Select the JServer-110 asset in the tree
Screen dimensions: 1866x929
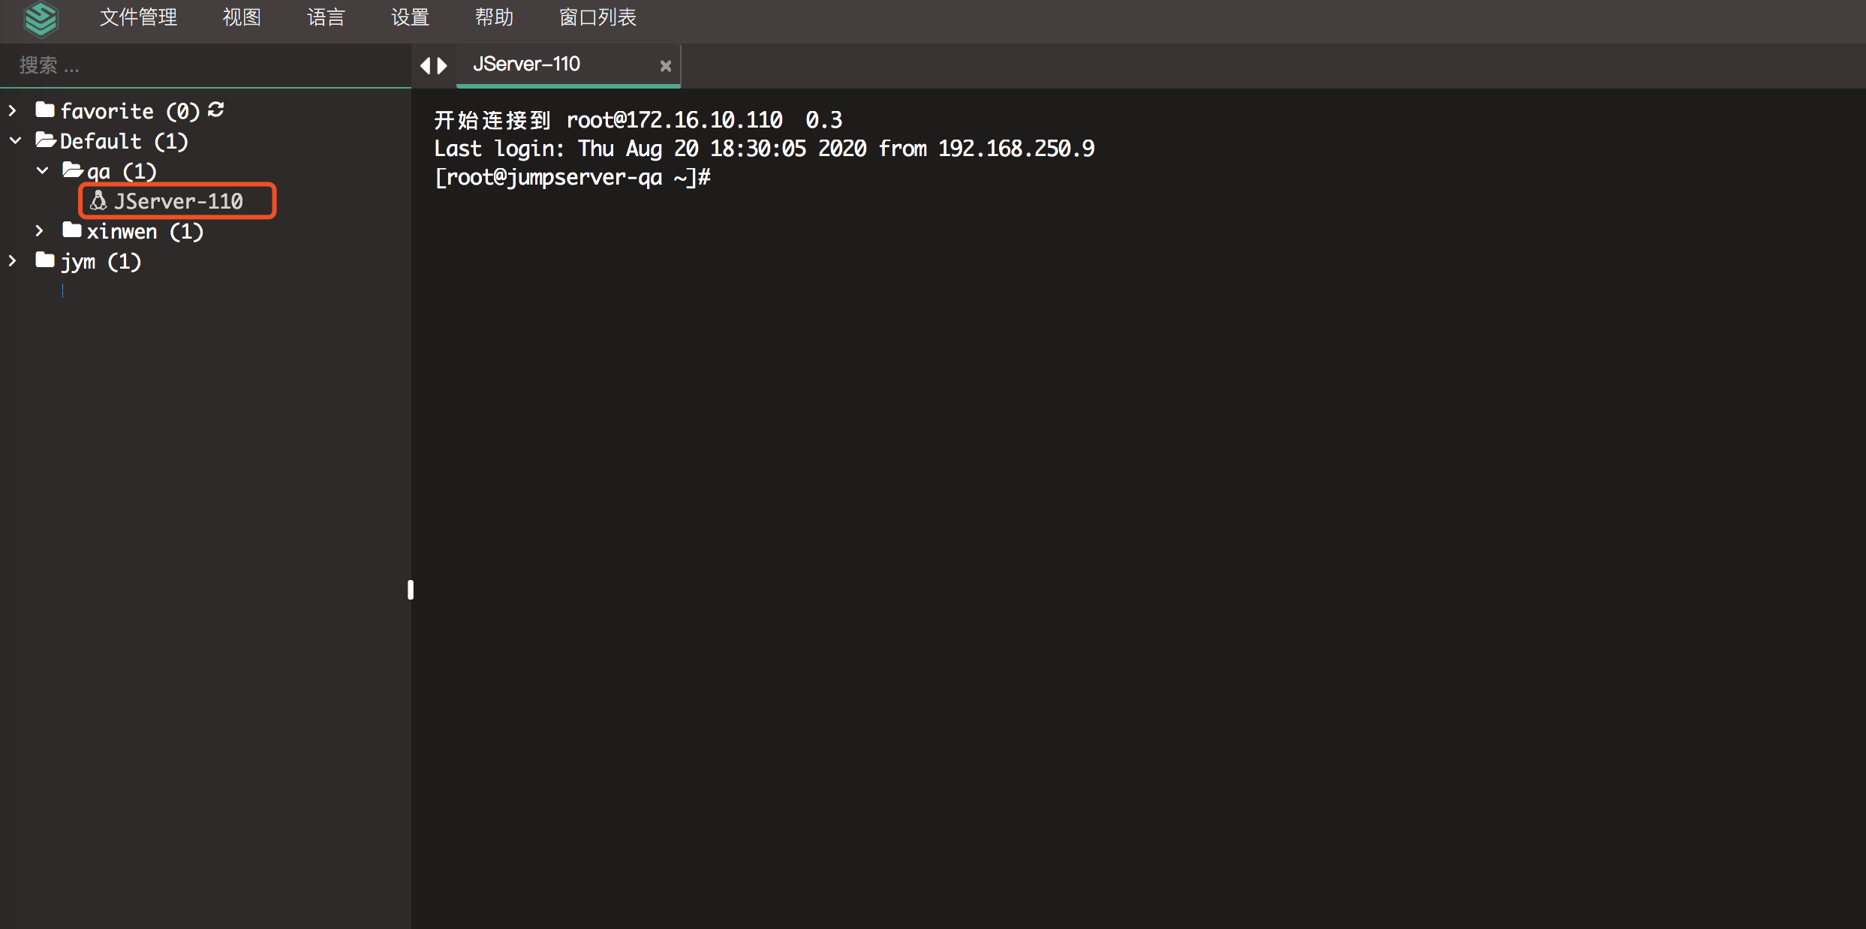178,201
